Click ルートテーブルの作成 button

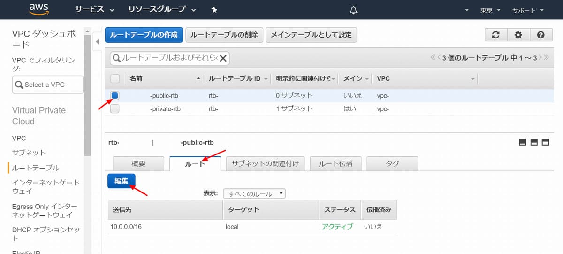point(144,35)
